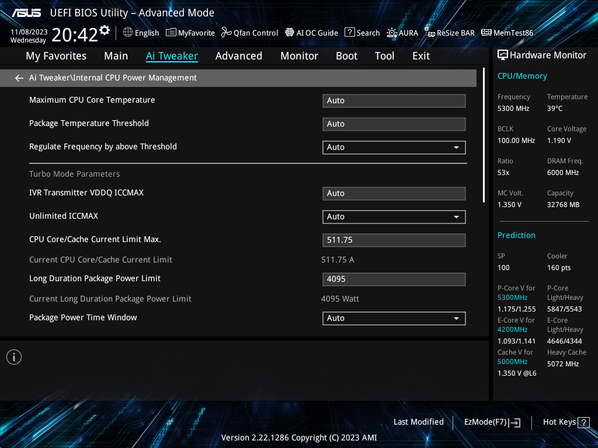
Task: Launch MemTest86 icon
Action: pos(486,33)
